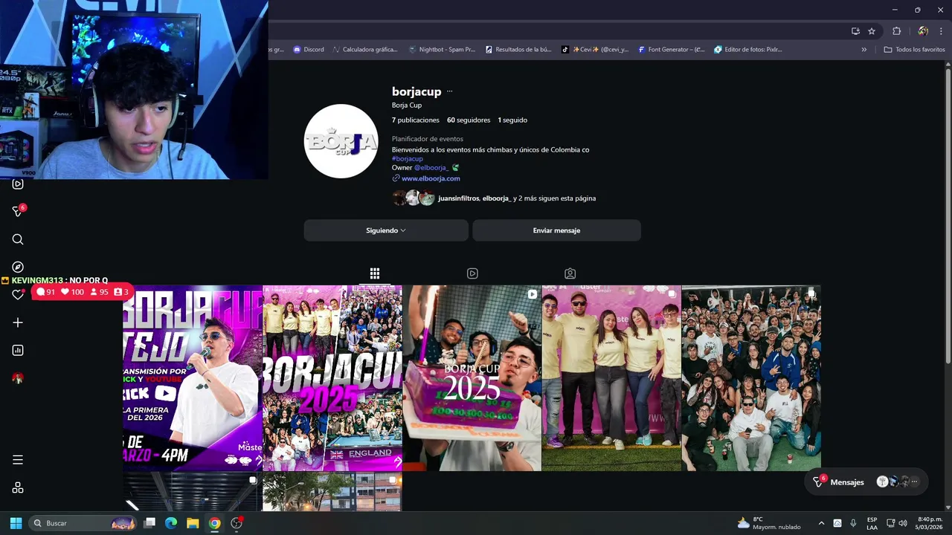Show hidden system tray icons chevron
The image size is (952, 535).
click(821, 523)
